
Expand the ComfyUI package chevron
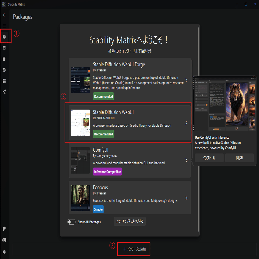186,160
